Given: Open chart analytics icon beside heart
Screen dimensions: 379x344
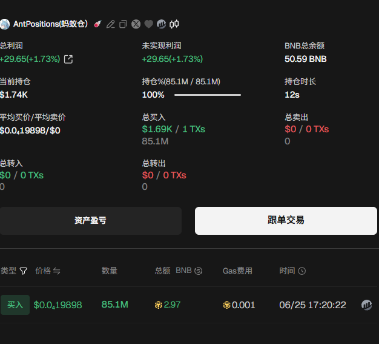Looking at the screenshot, I should pyautogui.click(x=161, y=24).
